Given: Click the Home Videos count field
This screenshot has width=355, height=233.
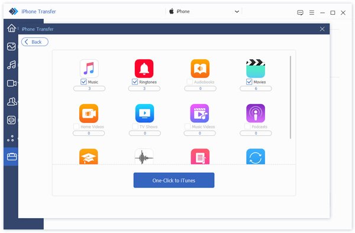Looking at the screenshot, I should coord(89,133).
